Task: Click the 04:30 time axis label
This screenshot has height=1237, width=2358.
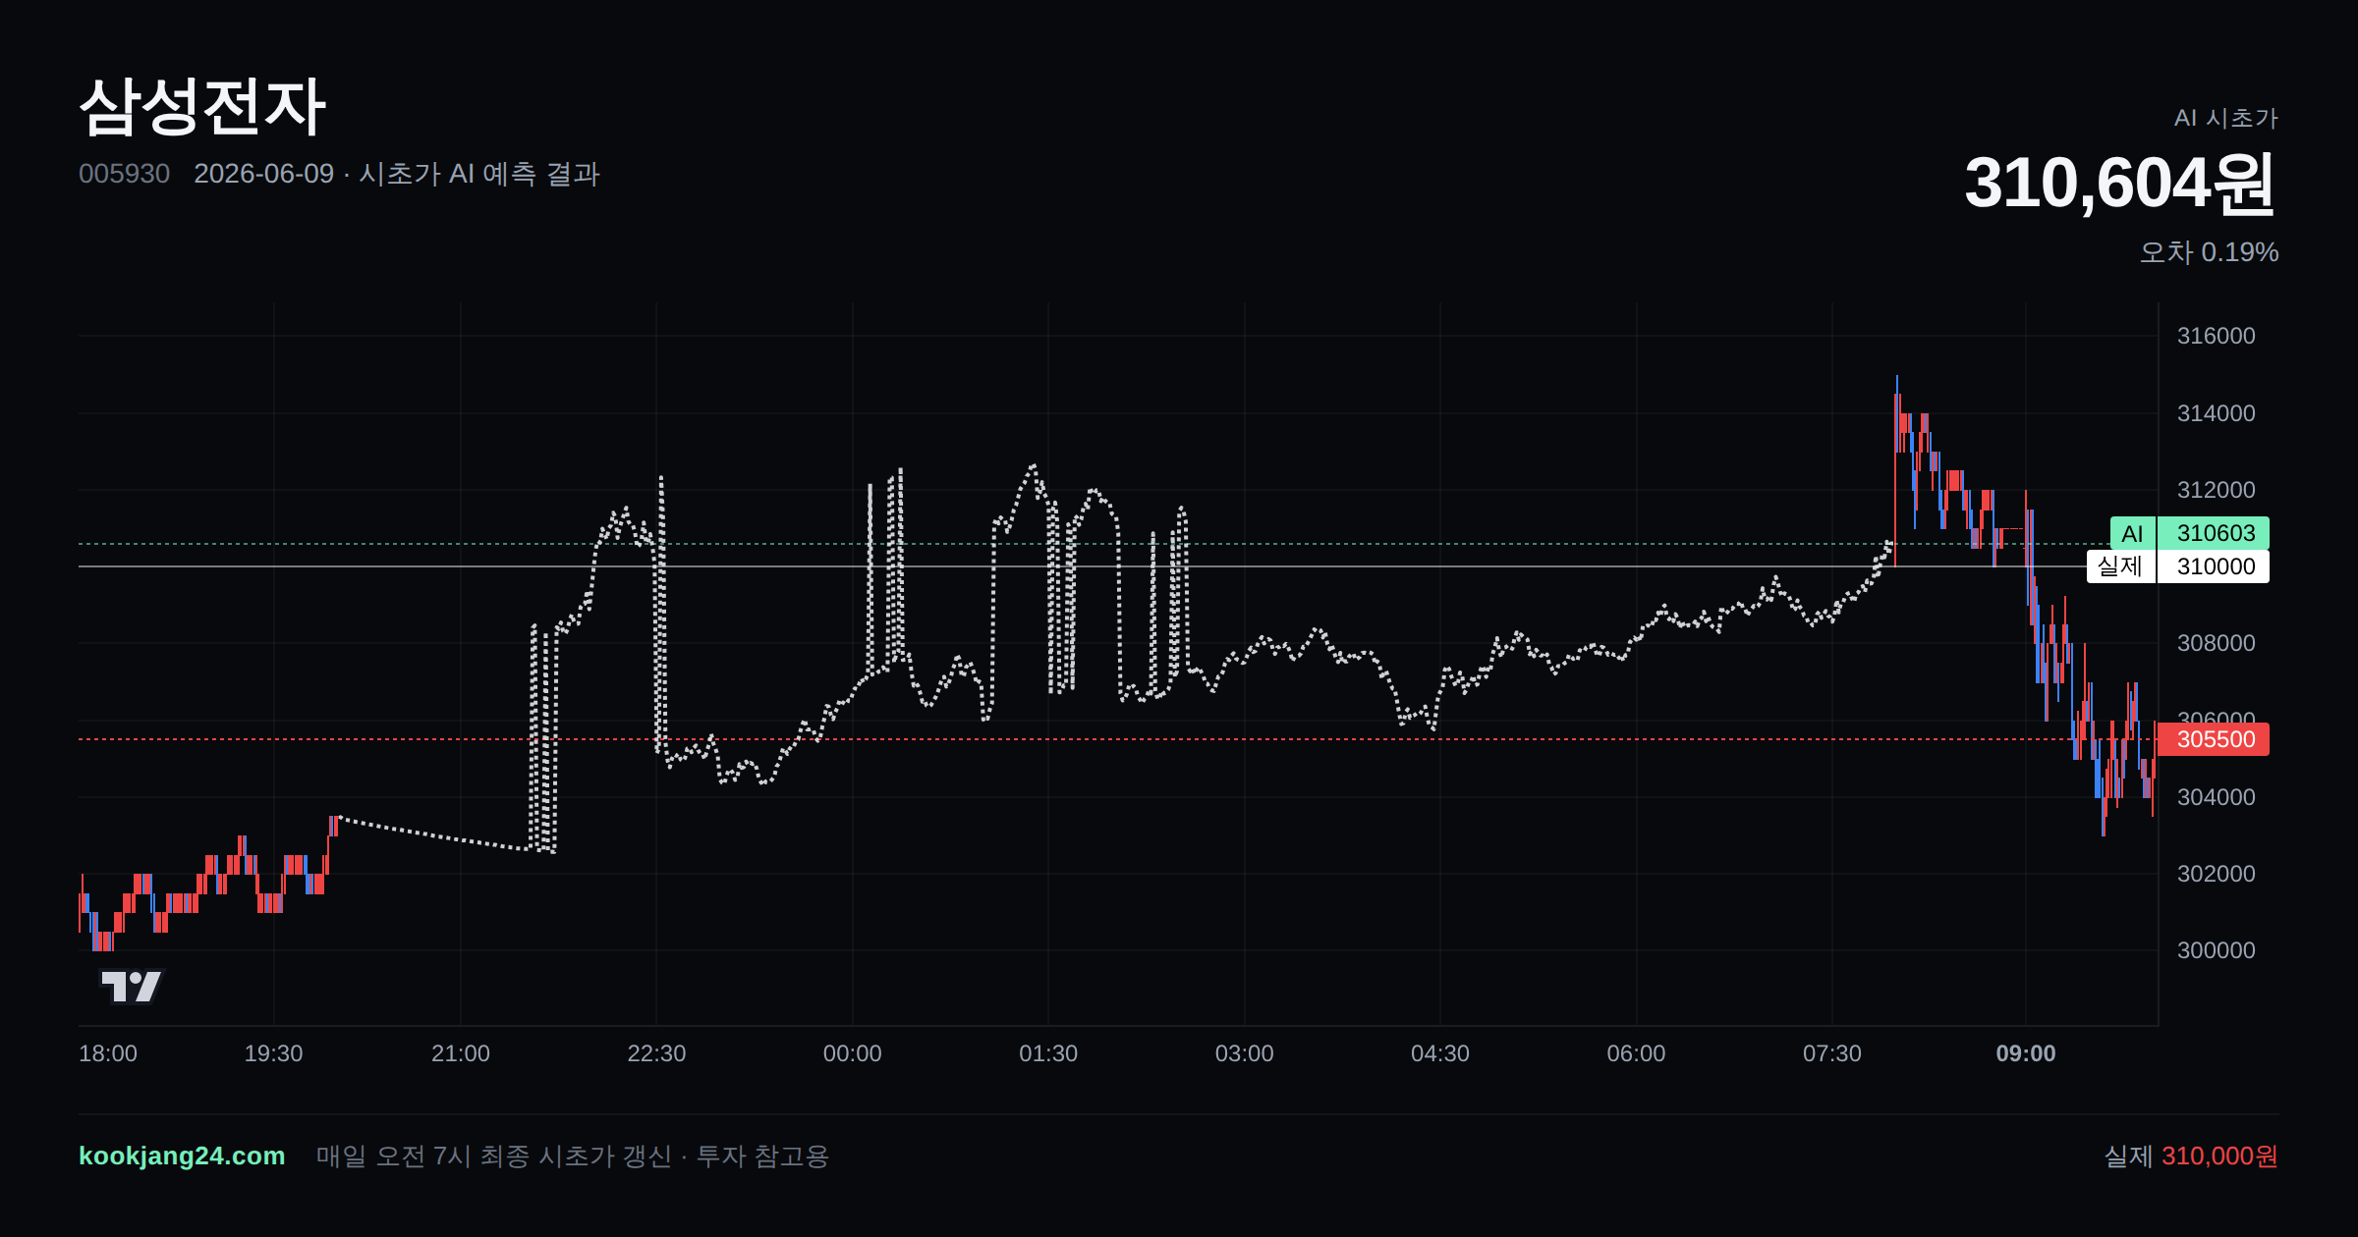Action: tap(1440, 1053)
